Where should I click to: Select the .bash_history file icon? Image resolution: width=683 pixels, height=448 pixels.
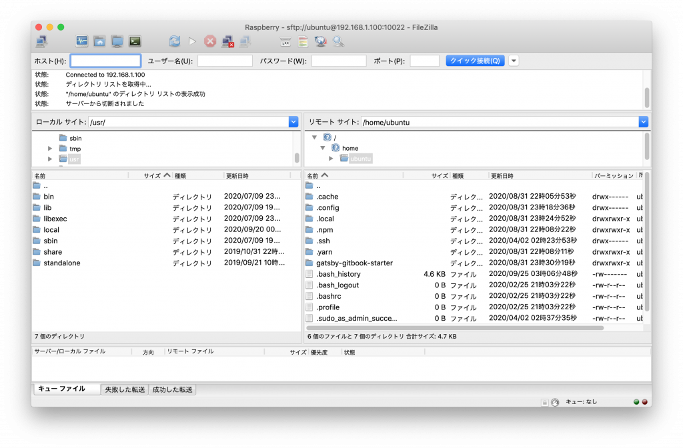[x=309, y=274]
